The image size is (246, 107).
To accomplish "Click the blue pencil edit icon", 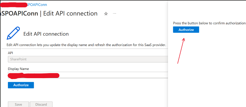I will (13, 33).
